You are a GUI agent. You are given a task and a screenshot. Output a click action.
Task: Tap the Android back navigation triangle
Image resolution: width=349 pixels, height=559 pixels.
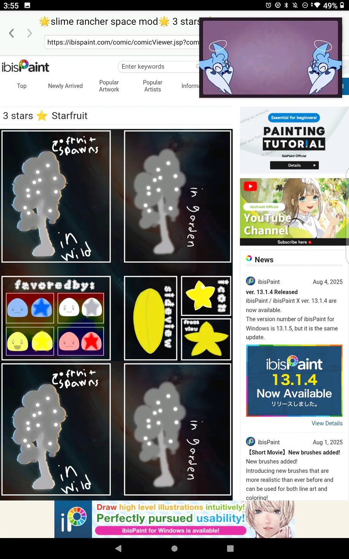(119, 548)
